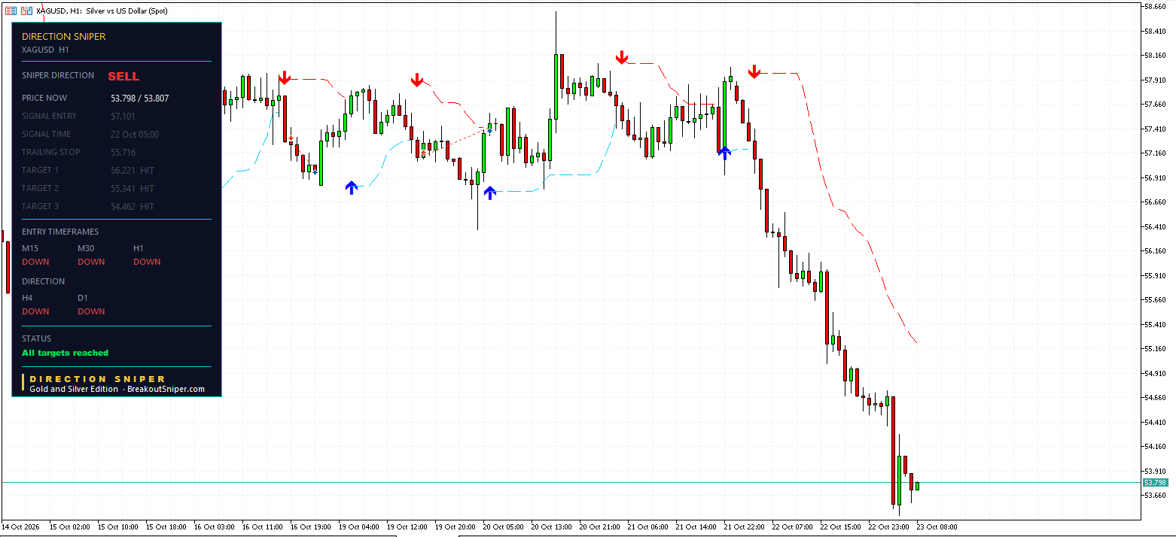The width and height of the screenshot is (1176, 537).
Task: Click the TARGET 3 value 54.462 HIT
Action: point(133,206)
